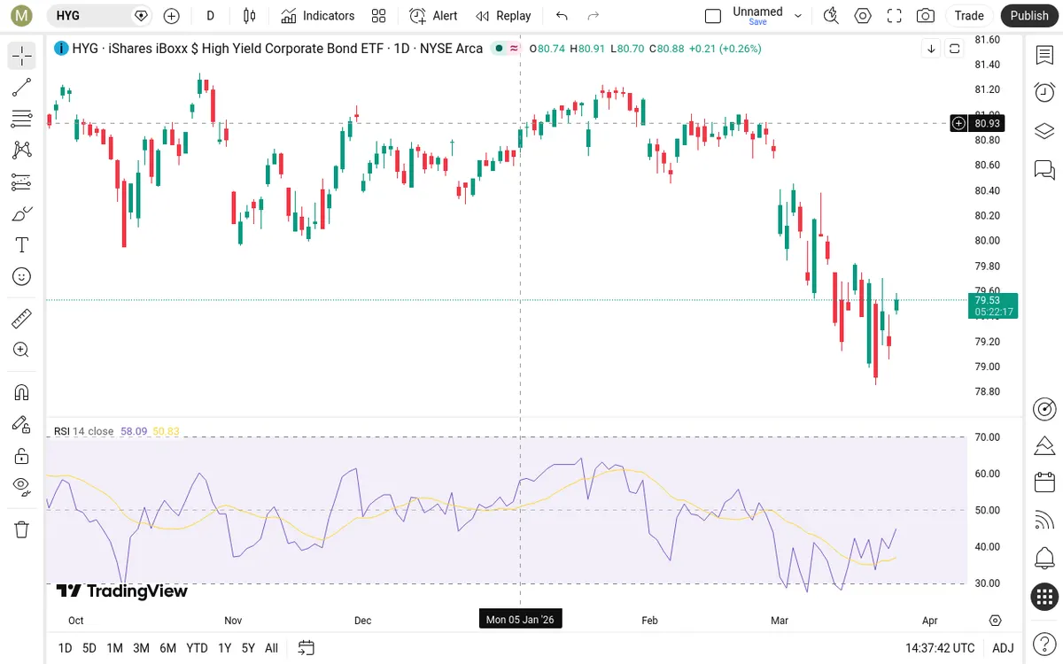Image resolution: width=1063 pixels, height=664 pixels.
Task: Open the help center question mark
Action: (1044, 643)
